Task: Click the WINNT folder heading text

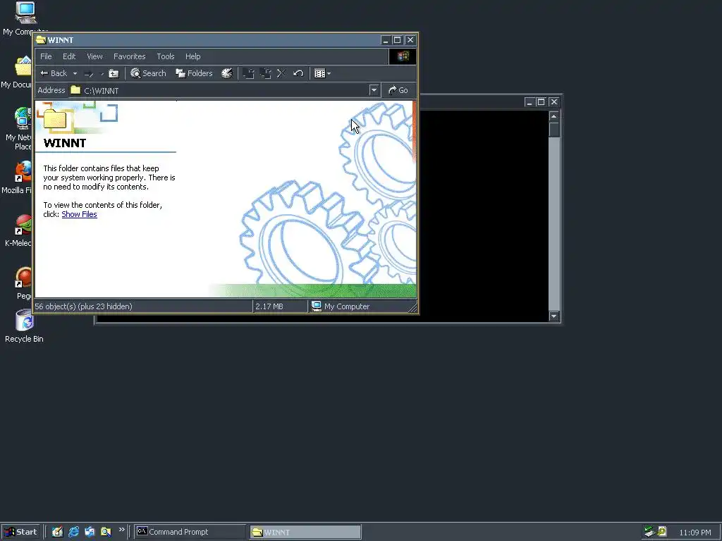Action: [64, 143]
